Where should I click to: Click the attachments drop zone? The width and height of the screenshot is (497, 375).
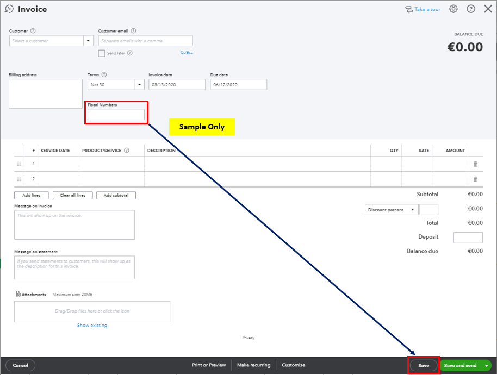(92, 311)
